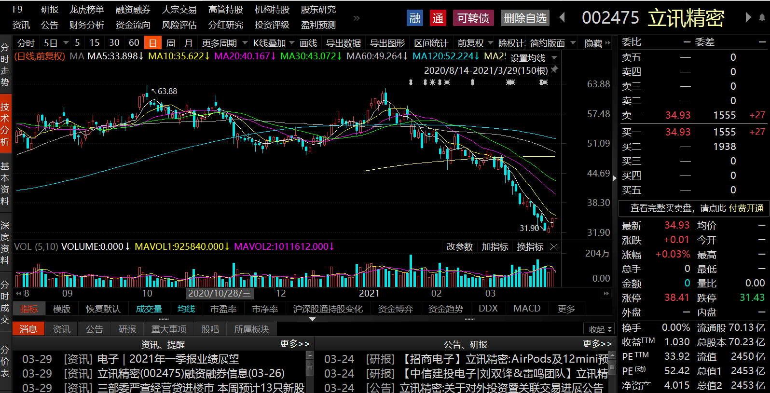Click the red 通 stock connect badge

point(438,18)
